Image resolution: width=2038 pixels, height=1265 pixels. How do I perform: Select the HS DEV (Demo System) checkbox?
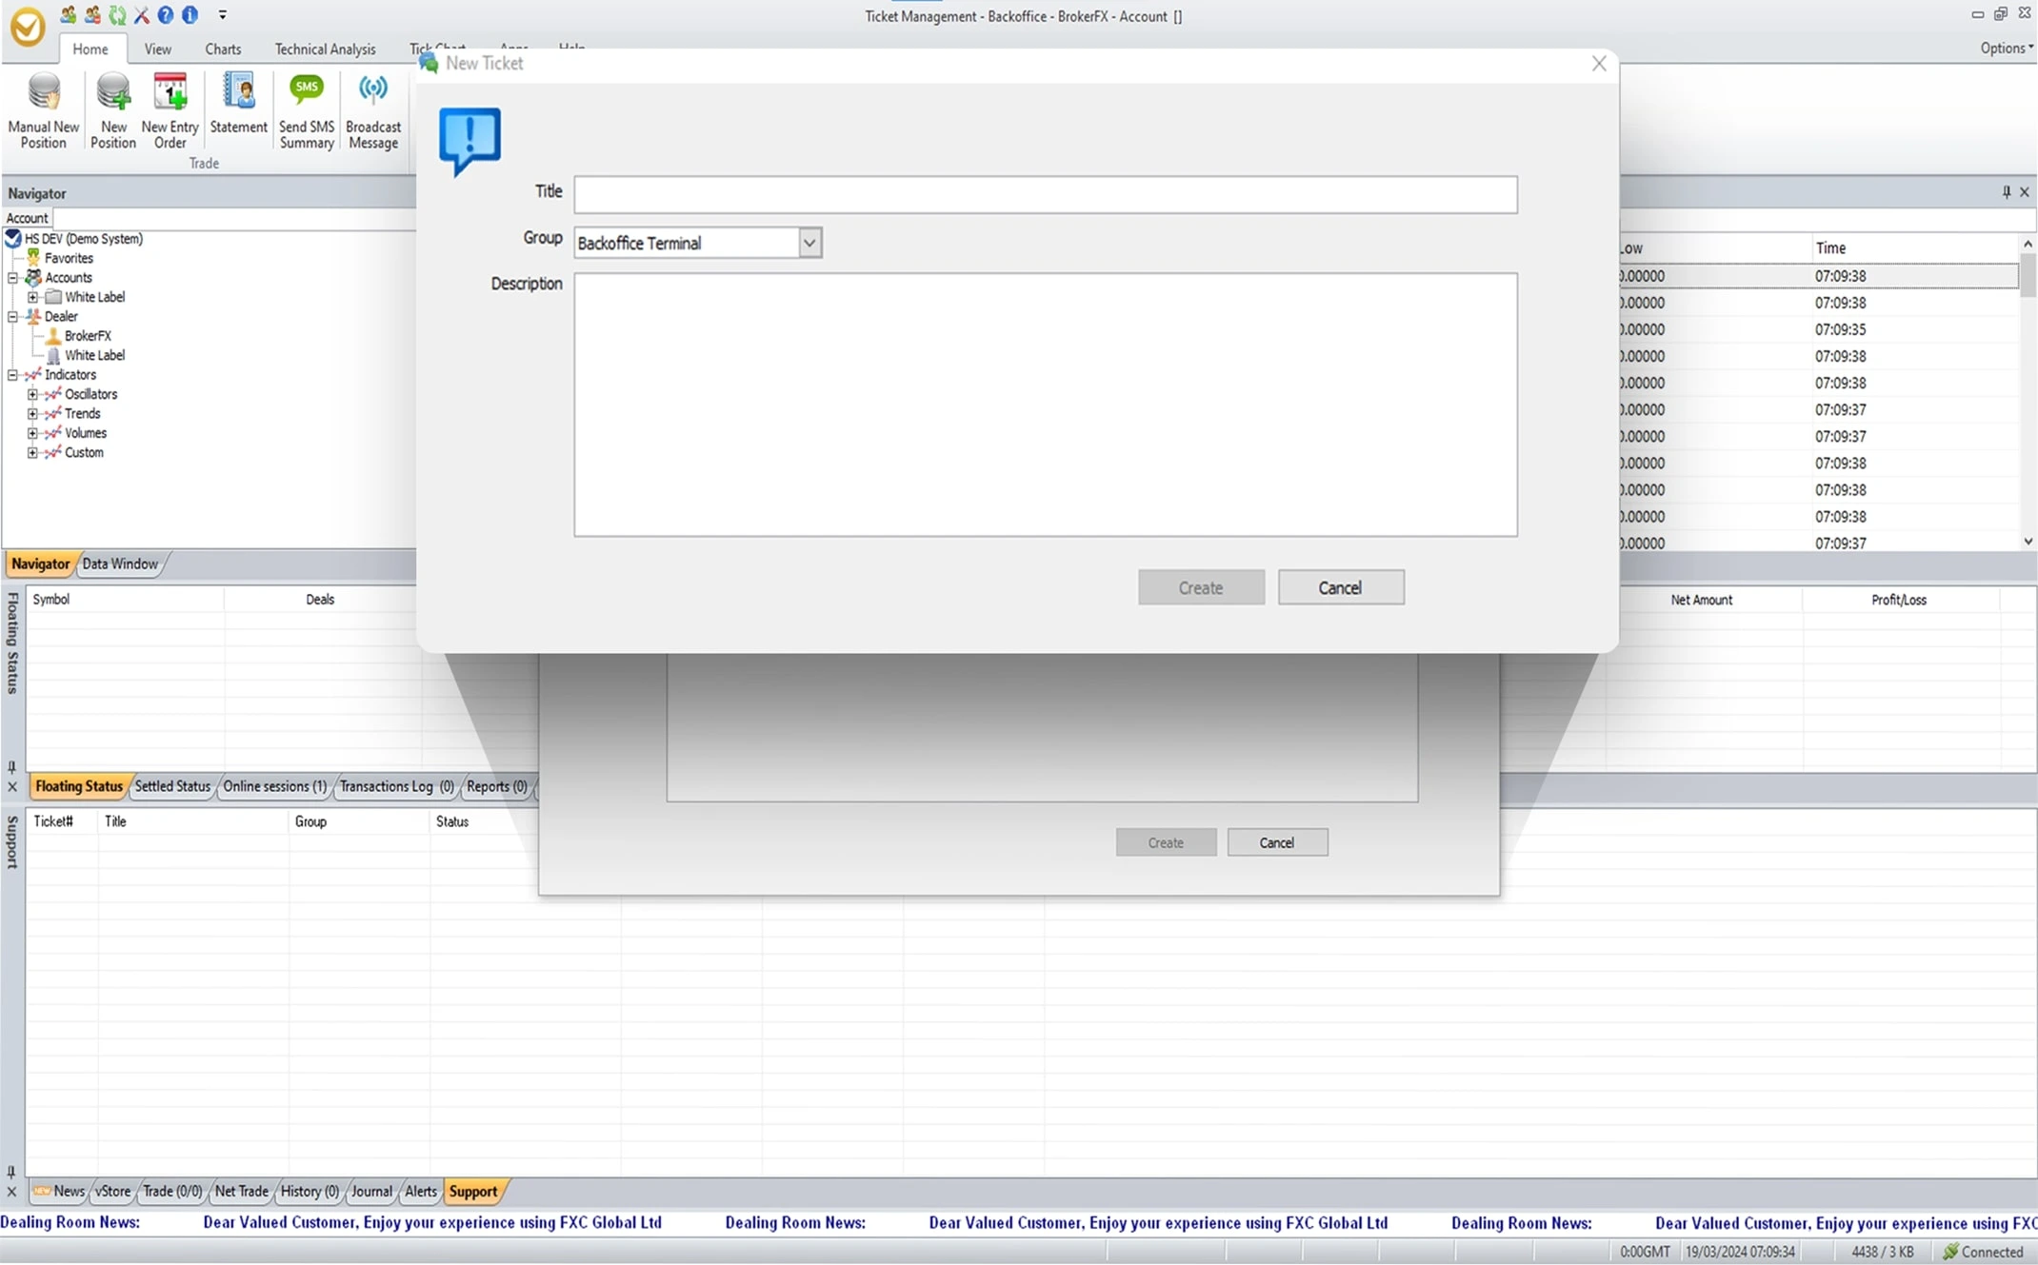(x=12, y=239)
